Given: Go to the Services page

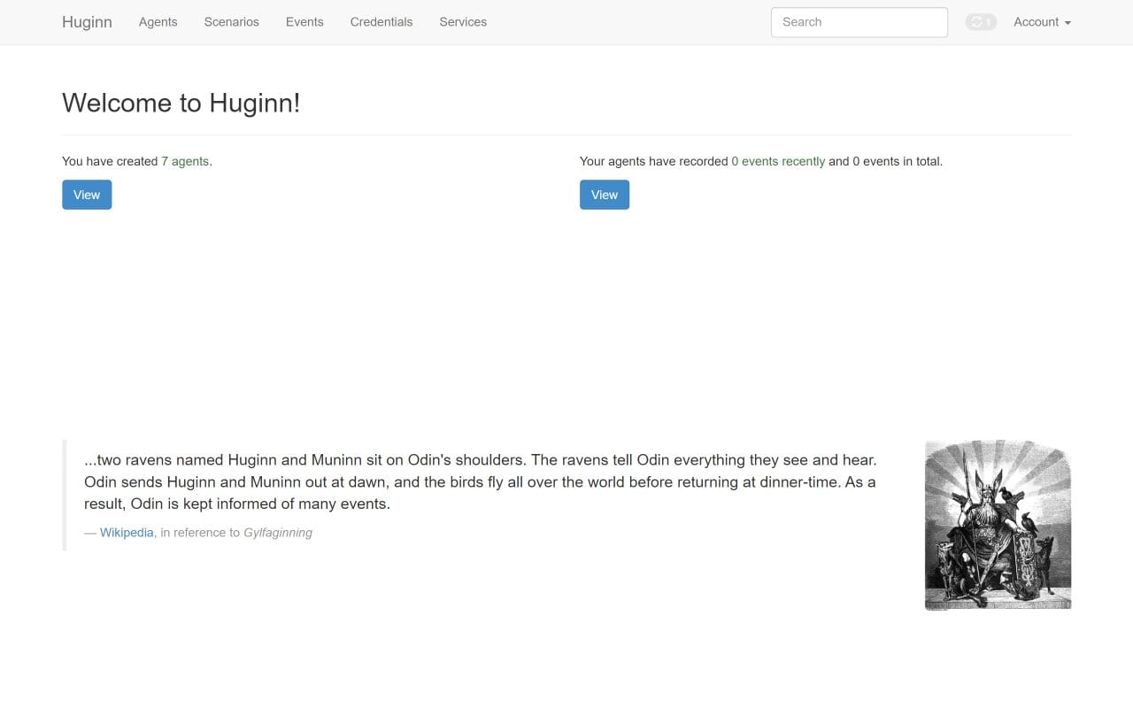Looking at the screenshot, I should pyautogui.click(x=462, y=22).
